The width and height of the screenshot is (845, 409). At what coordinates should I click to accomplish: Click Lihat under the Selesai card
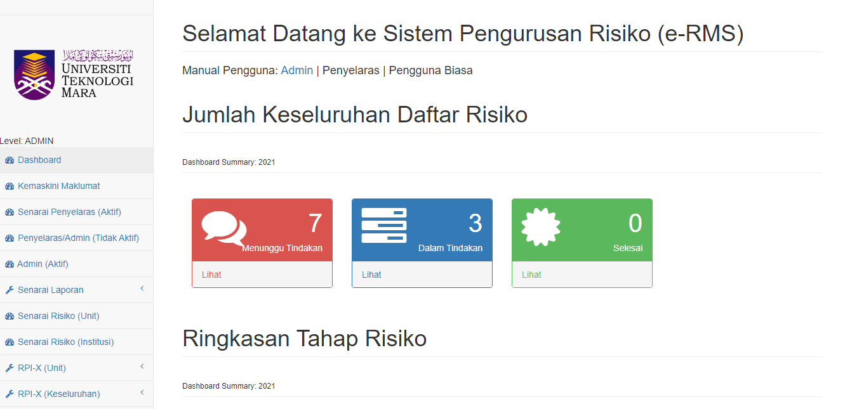(531, 275)
